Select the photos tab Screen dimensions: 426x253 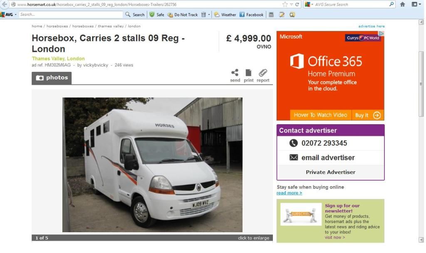(52, 78)
